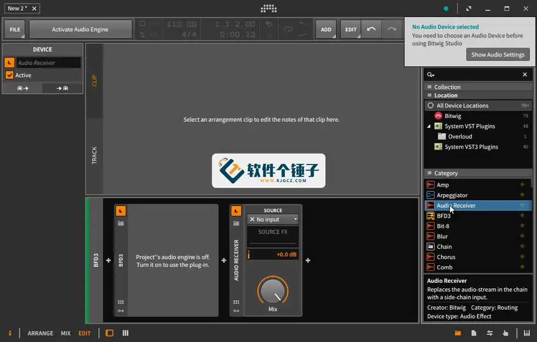
Task: Click the SOURCE FX slot in Audio Receiver
Action: point(273,236)
